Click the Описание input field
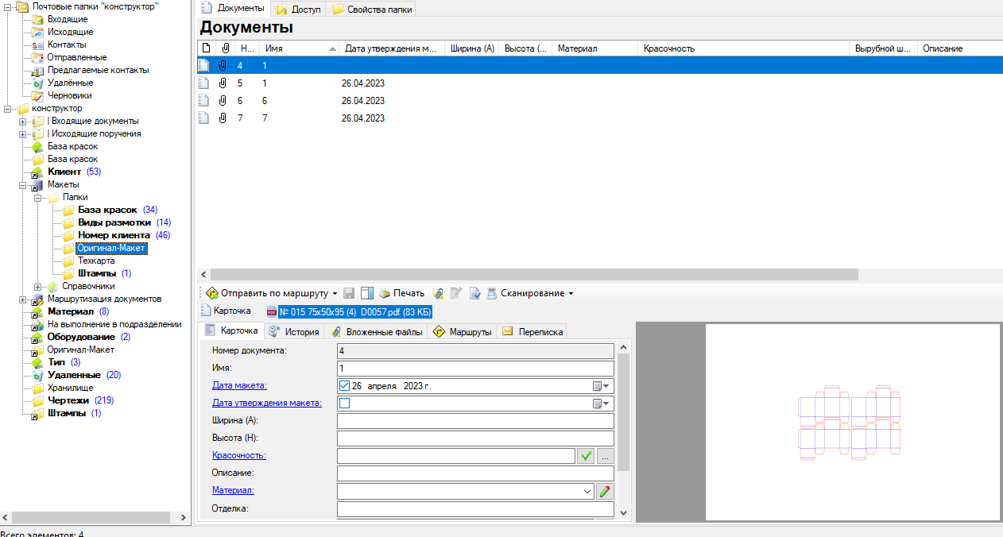 click(x=475, y=473)
